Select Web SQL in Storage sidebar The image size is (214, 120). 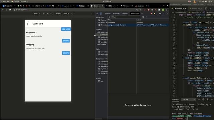pyautogui.click(x=103, y=42)
